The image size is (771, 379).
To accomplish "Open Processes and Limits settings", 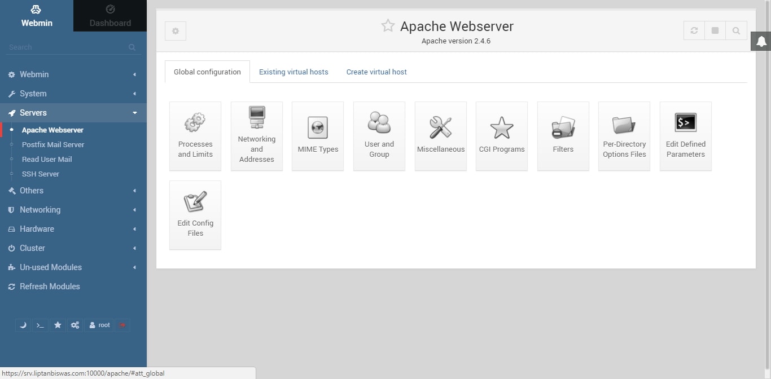I will (x=195, y=136).
